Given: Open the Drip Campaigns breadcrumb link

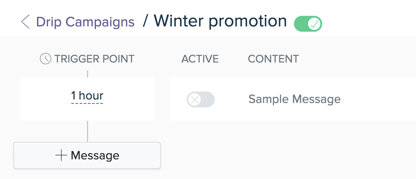Looking at the screenshot, I should 85,22.
